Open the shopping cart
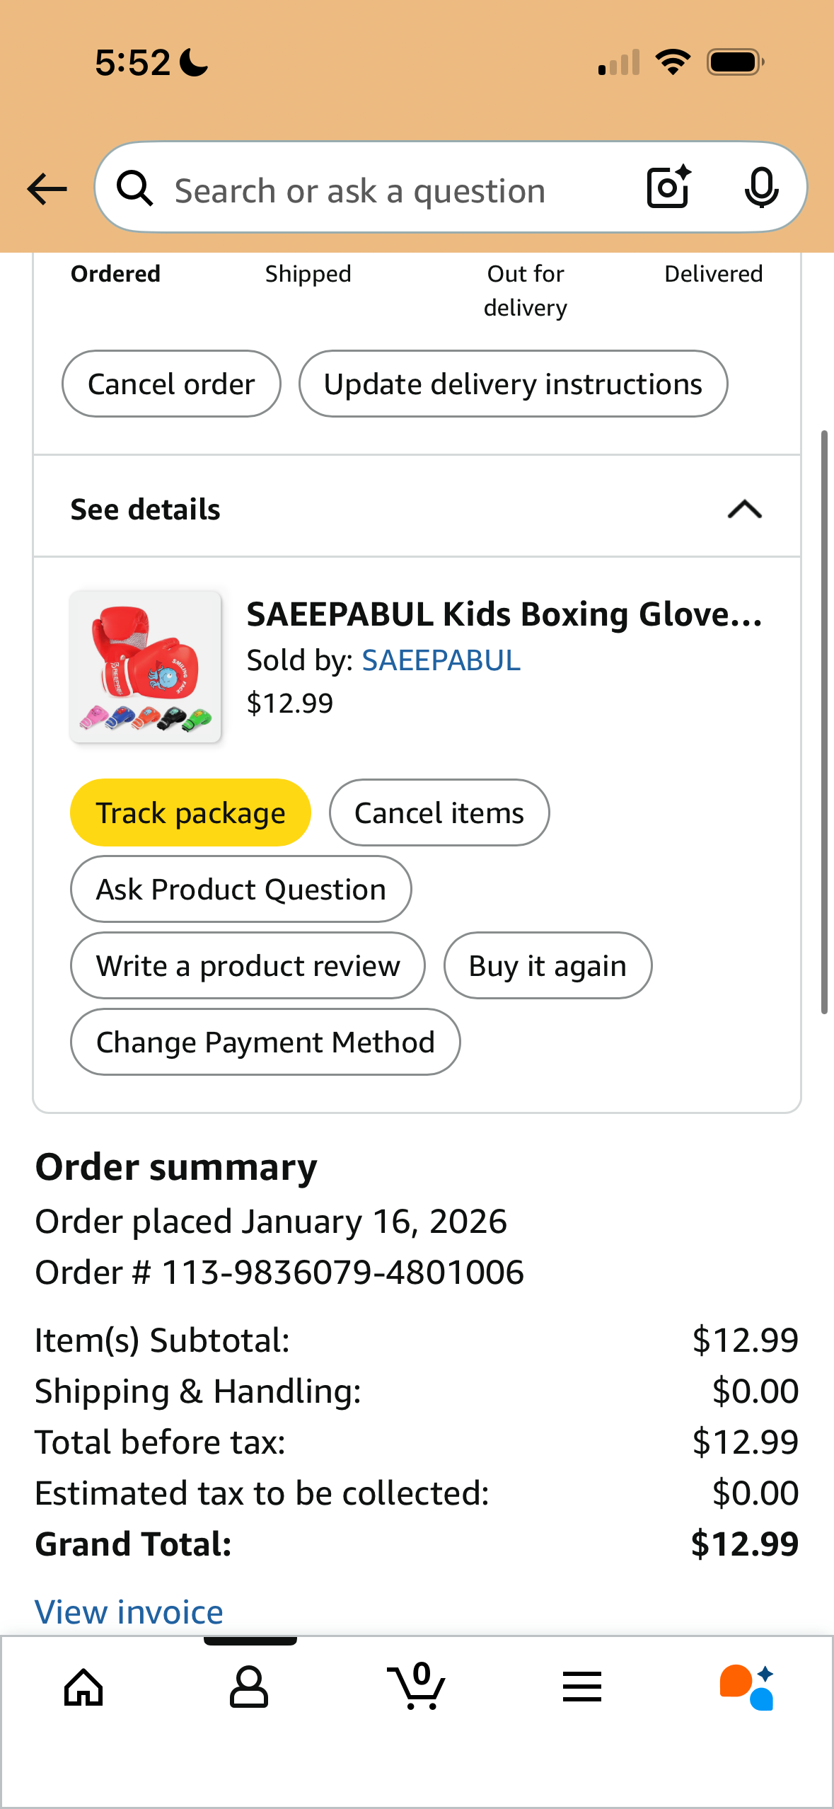This screenshot has width=834, height=1809. tap(417, 1687)
